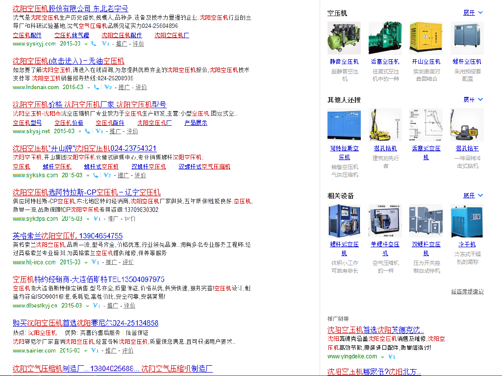The image size is (502, 376).
Task: Click the www.yingdeke.com URL text
Action: (352, 356)
